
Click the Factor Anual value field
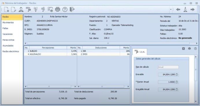click(x=166, y=82)
